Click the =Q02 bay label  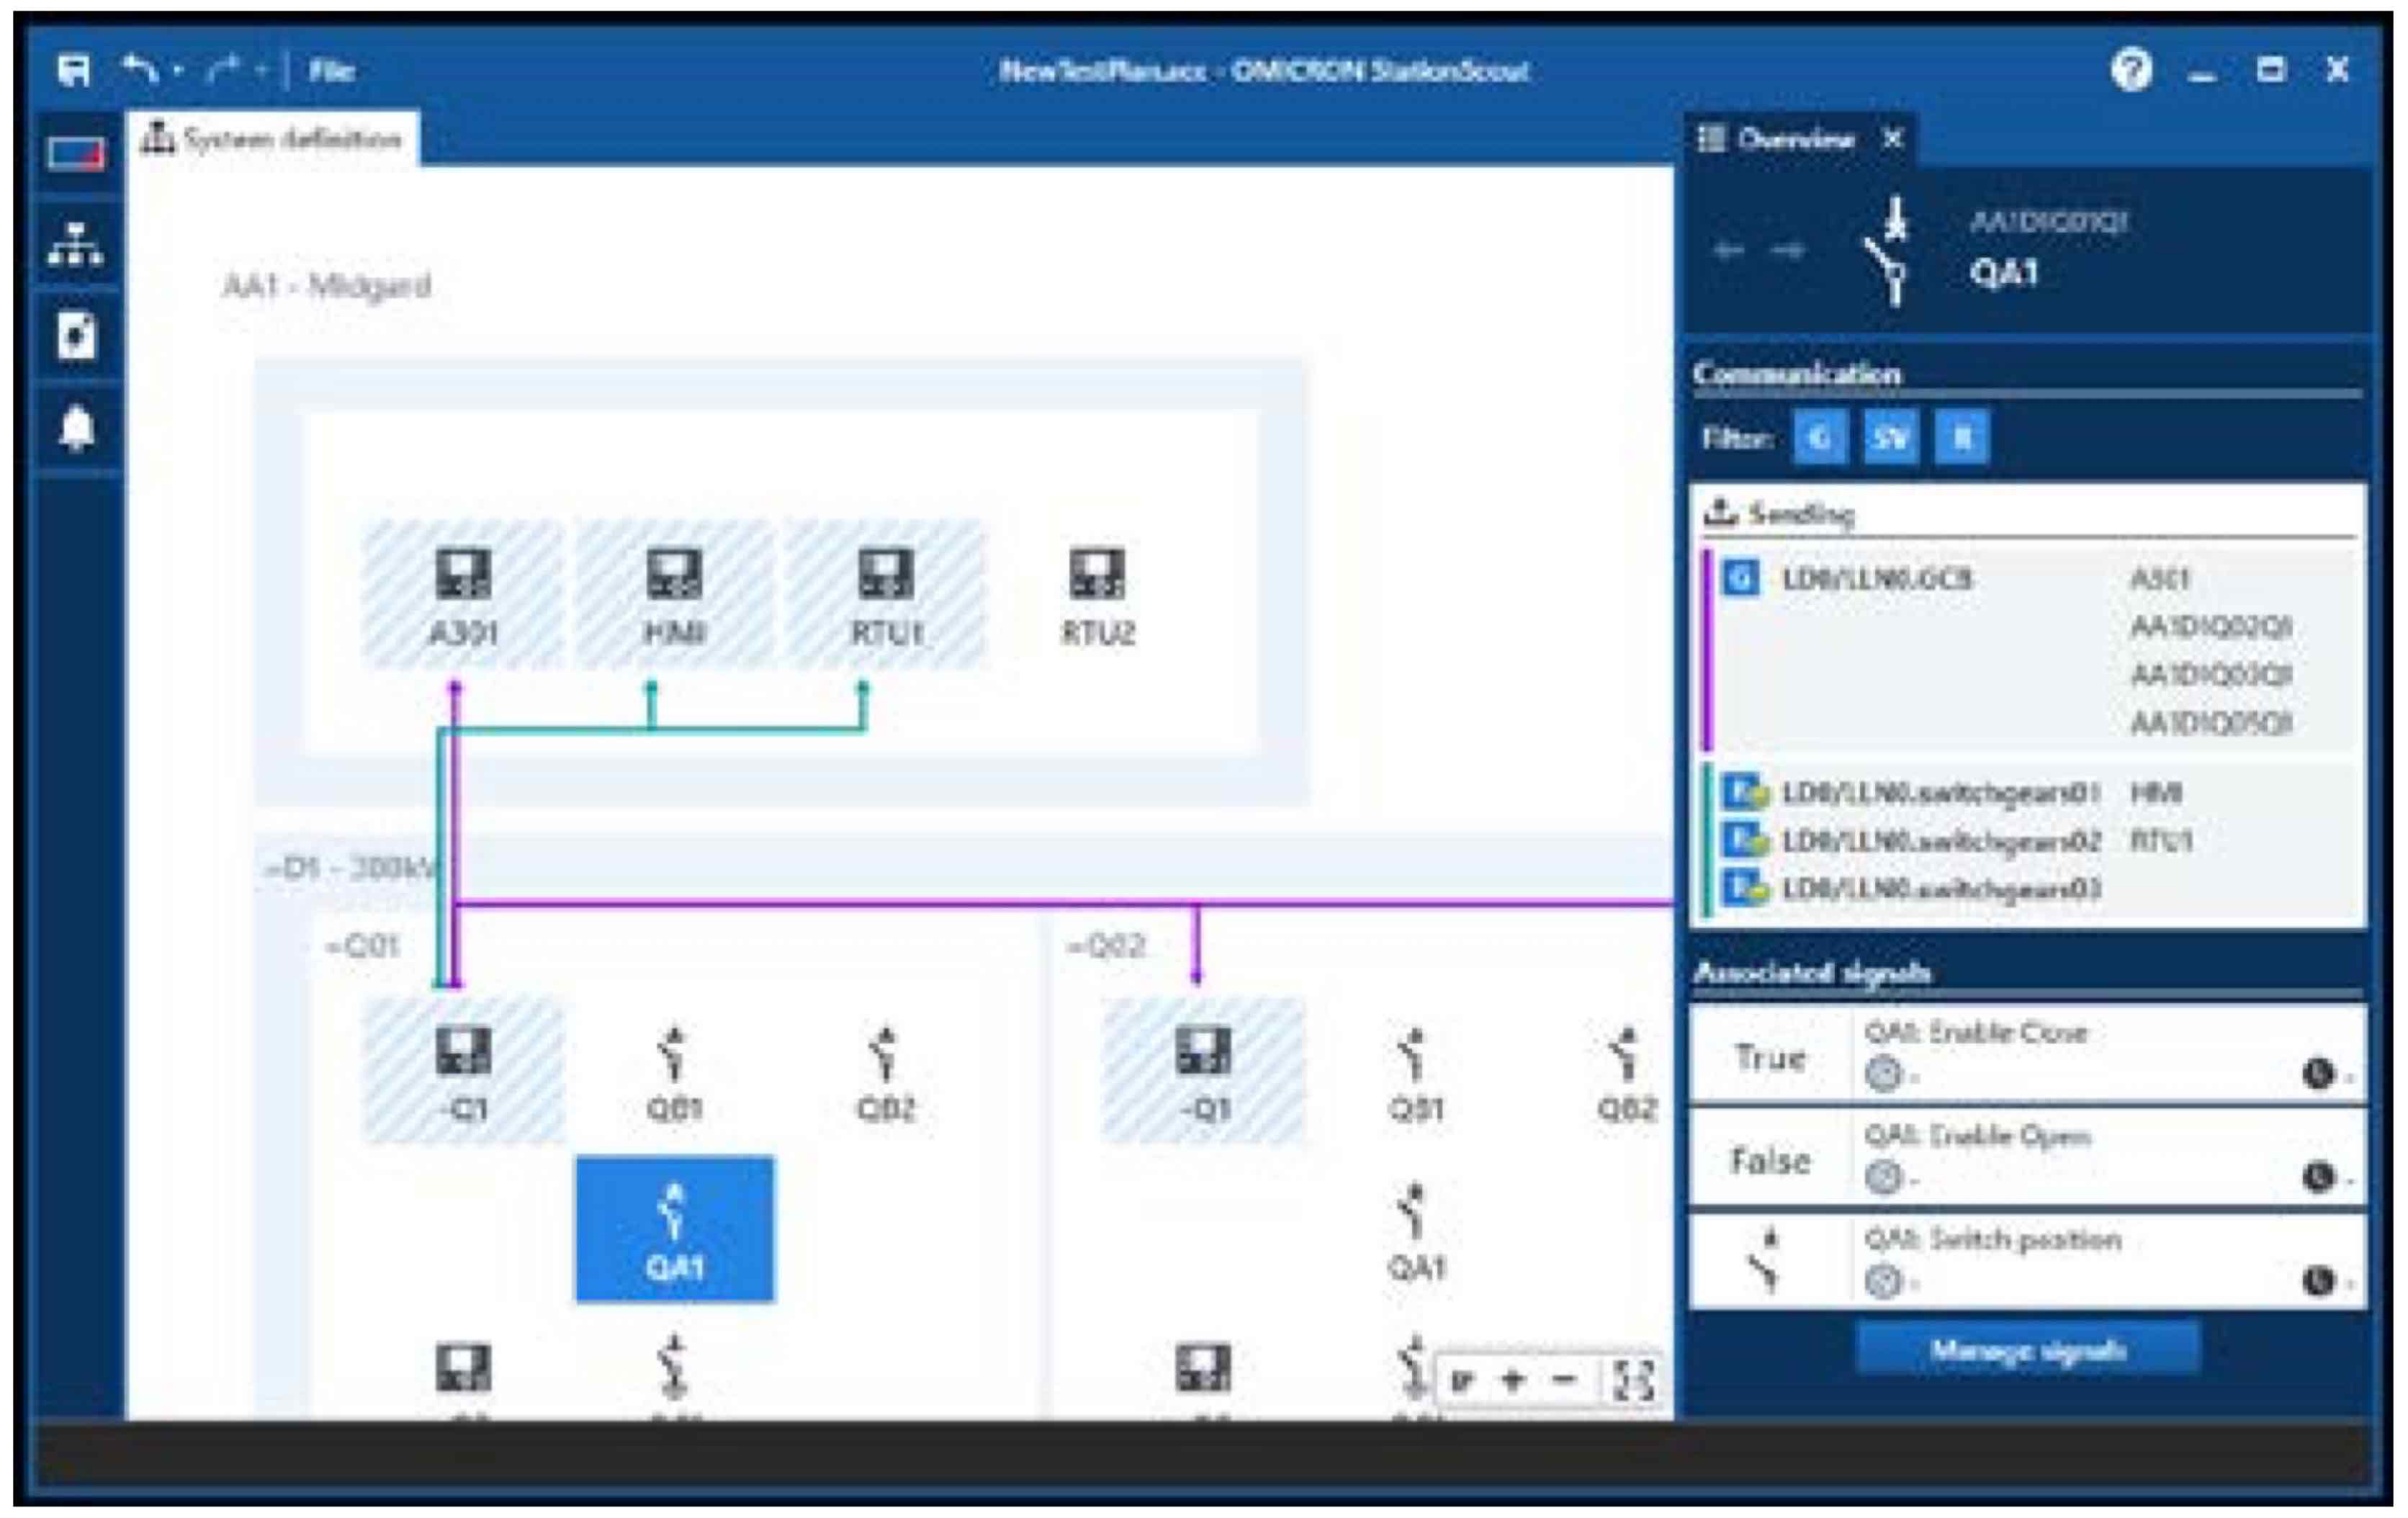(x=1106, y=946)
